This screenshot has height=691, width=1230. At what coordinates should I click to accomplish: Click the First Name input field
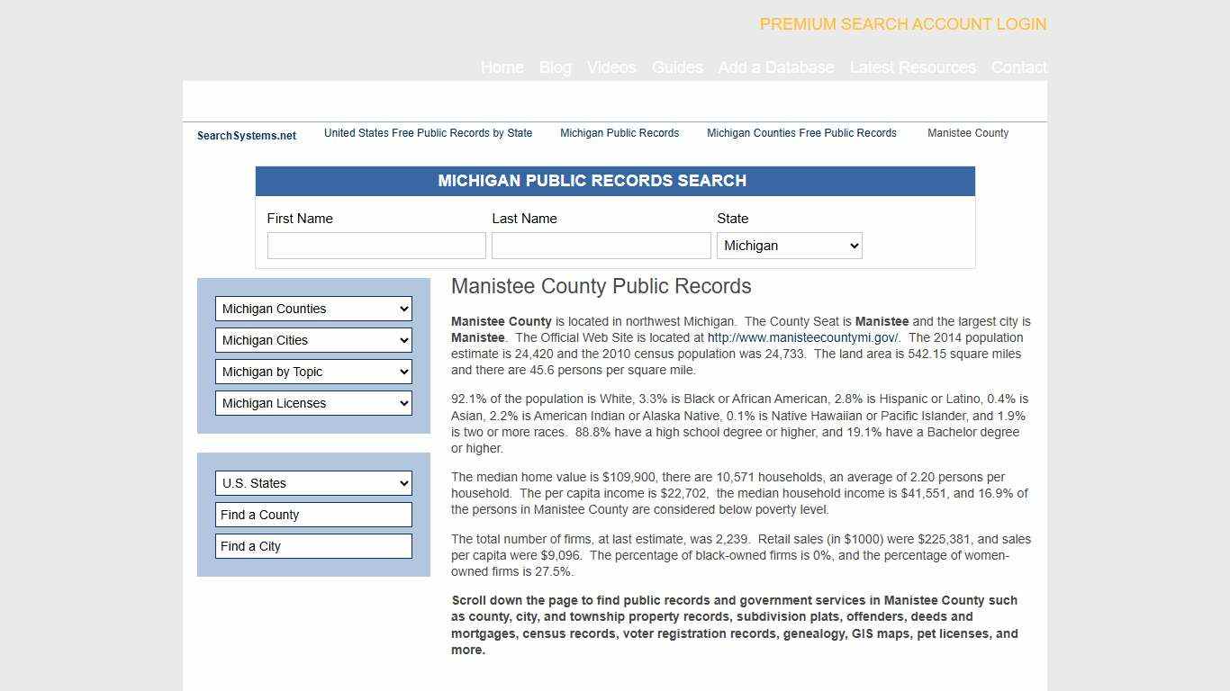(376, 245)
